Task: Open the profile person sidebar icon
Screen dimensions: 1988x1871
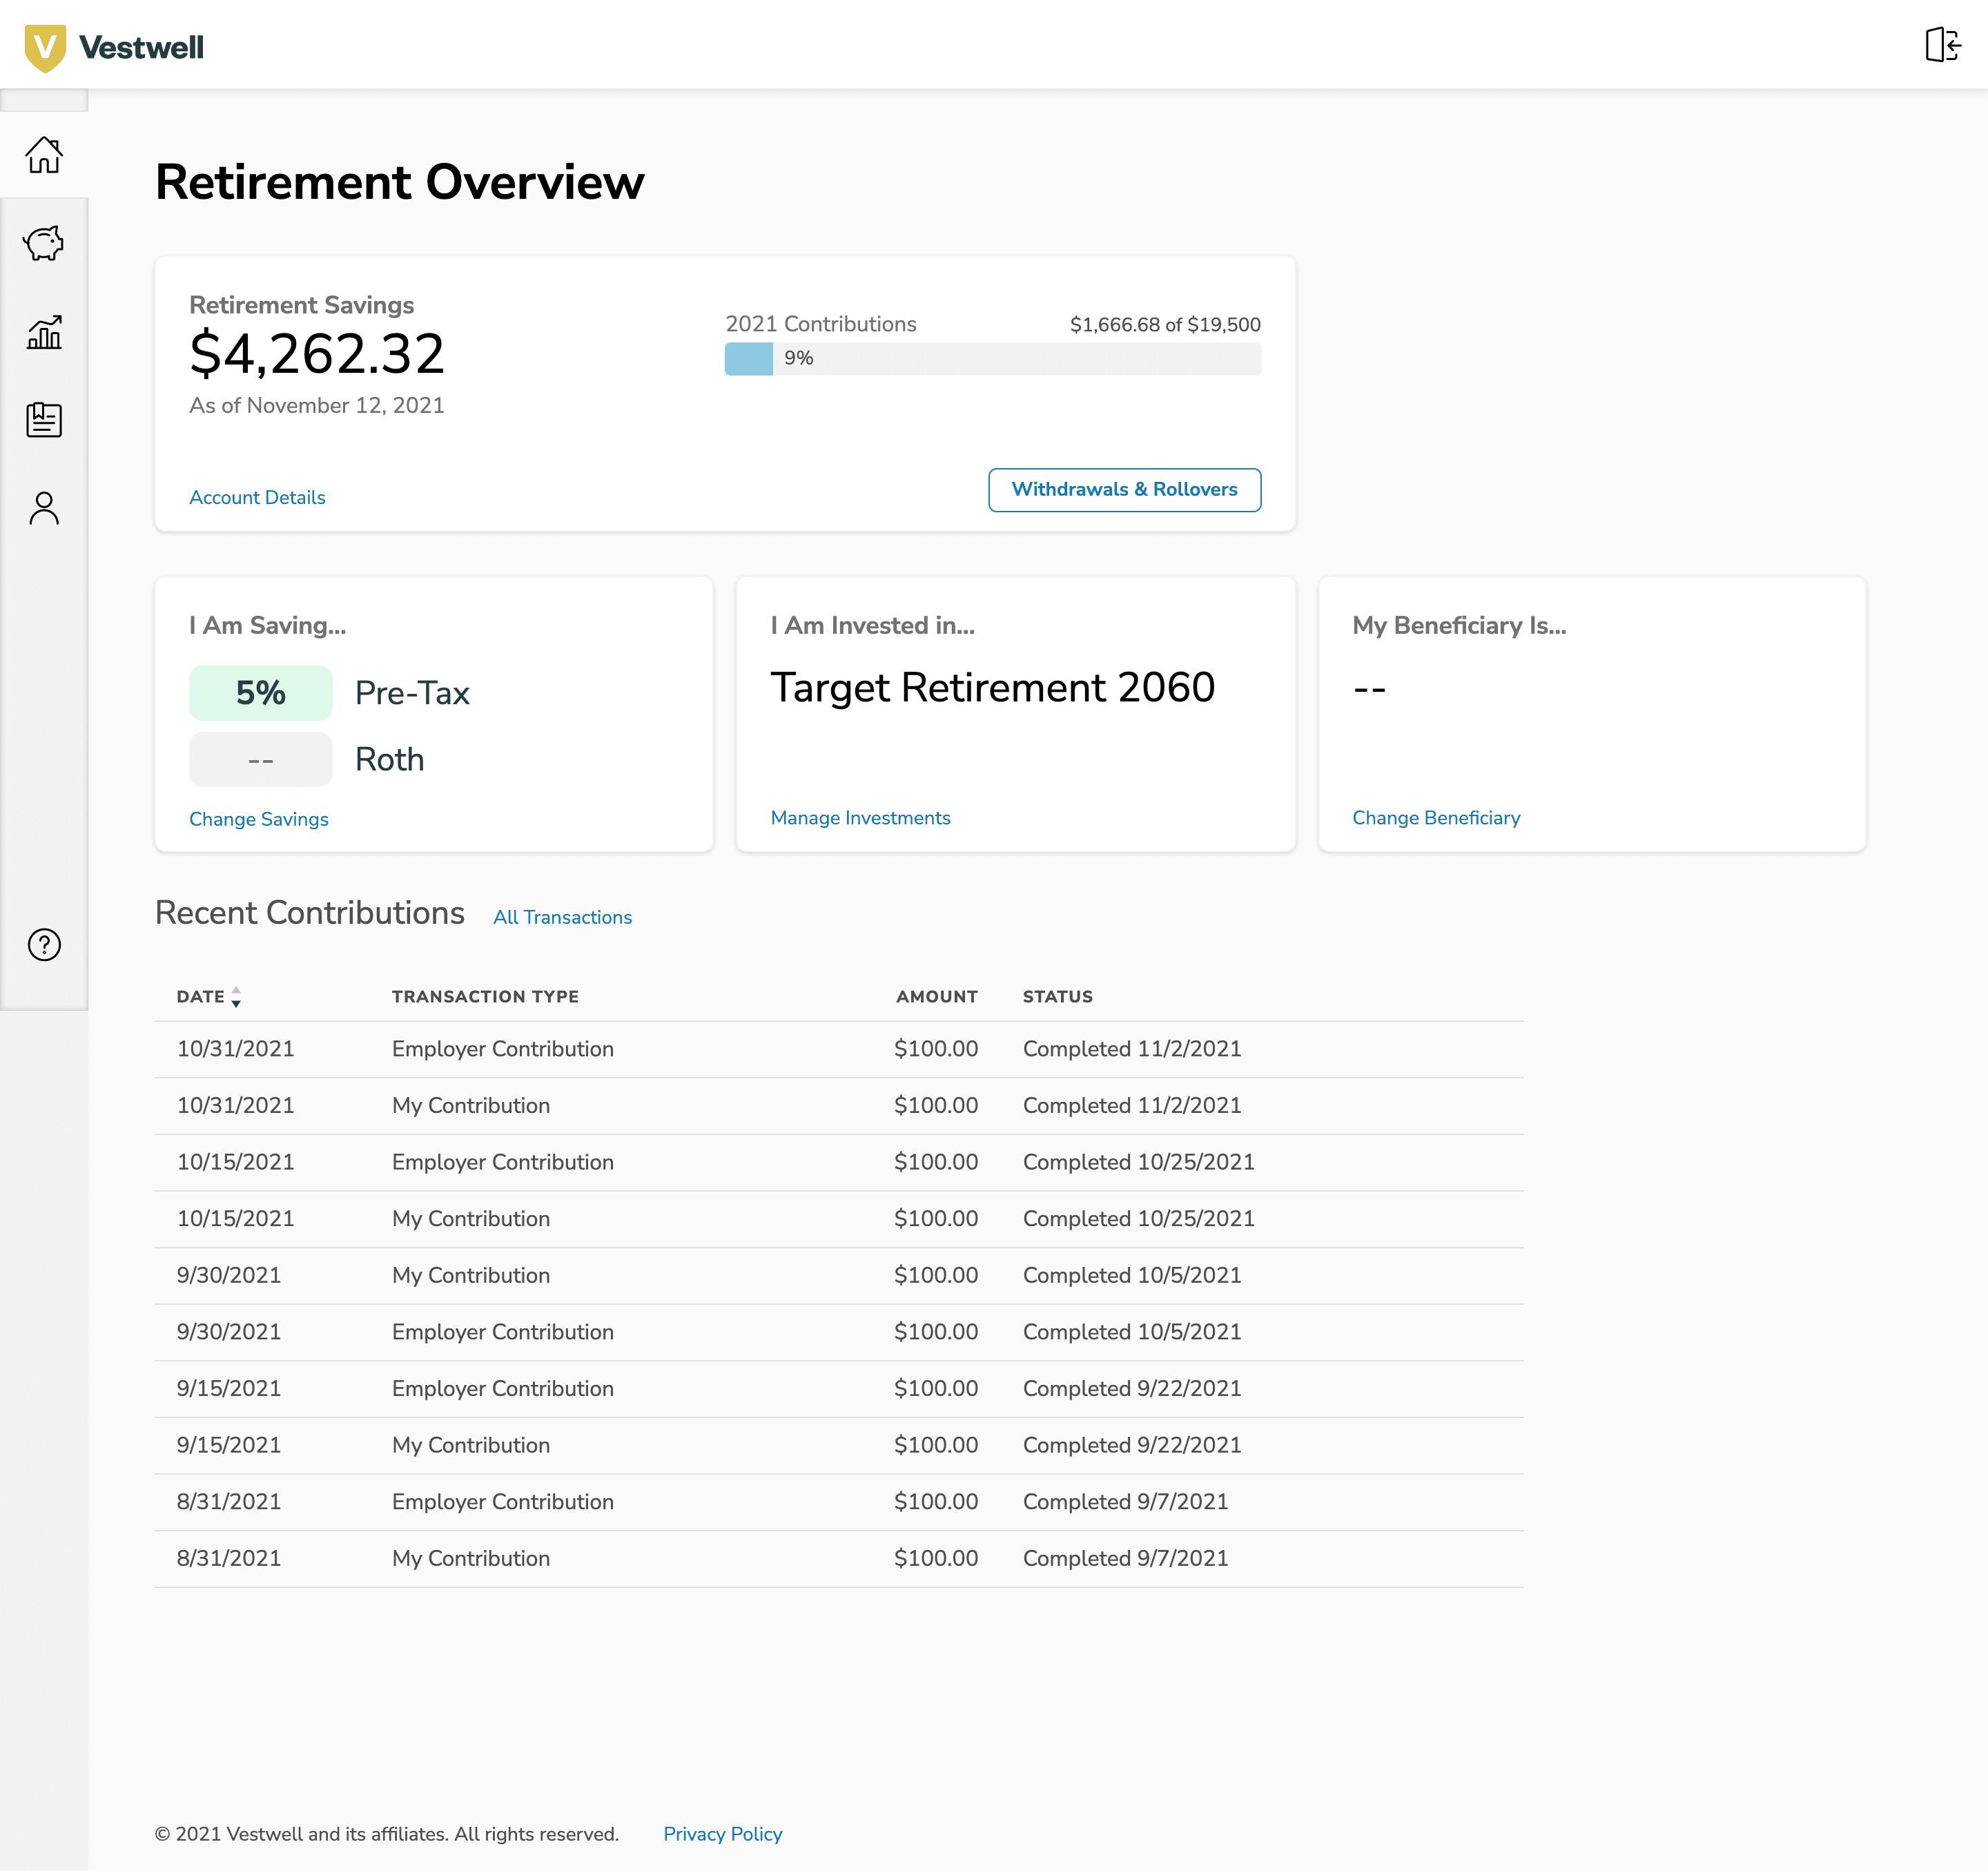Action: pyautogui.click(x=44, y=508)
